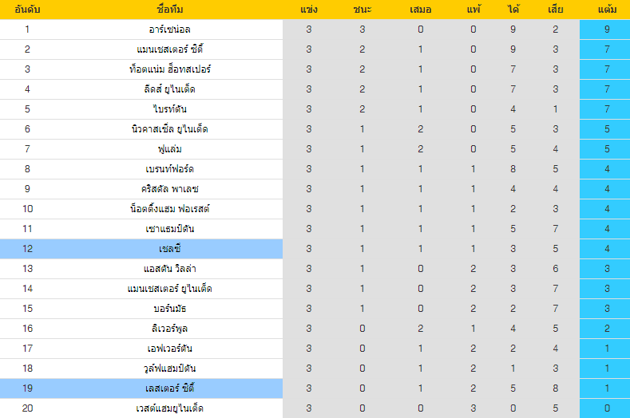Viewport: 630px width, 418px height.
Task: Click the เสมอ column header
Action: click(420, 10)
